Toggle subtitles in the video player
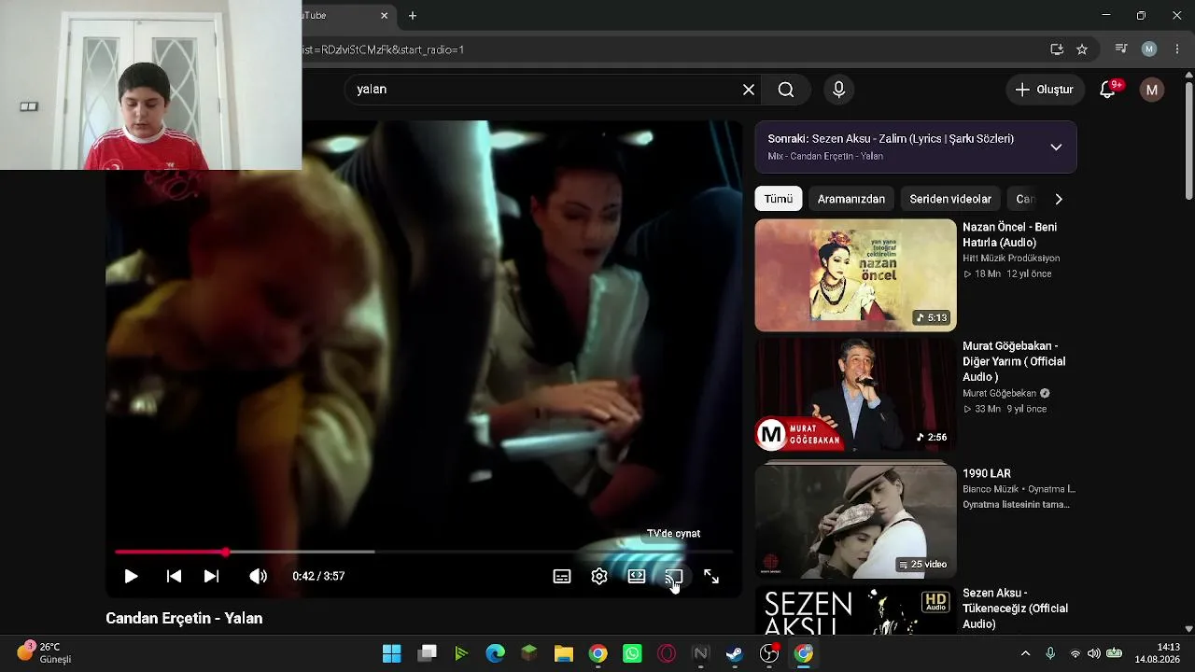The height and width of the screenshot is (672, 1195). (562, 577)
